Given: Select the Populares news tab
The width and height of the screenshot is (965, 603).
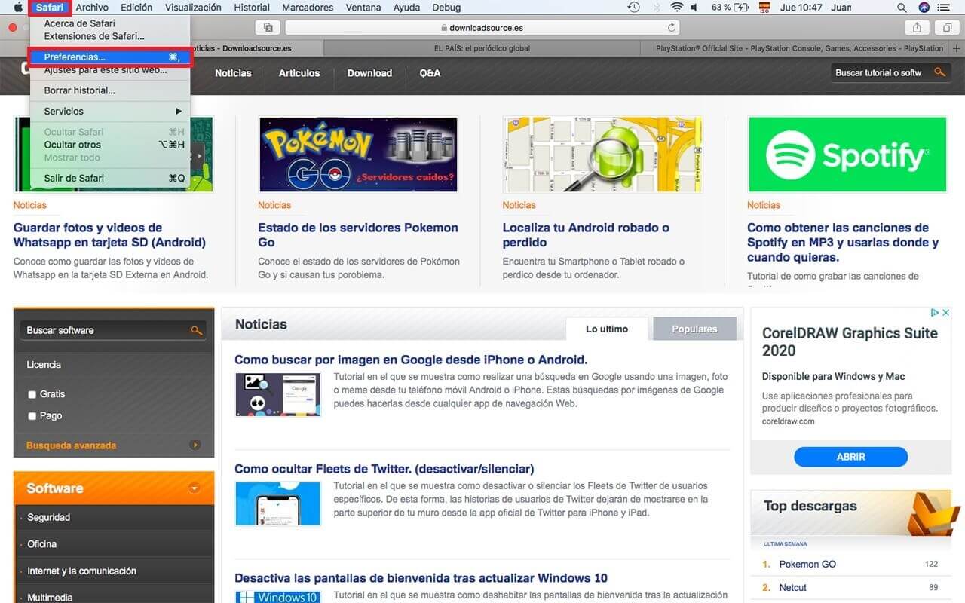Looking at the screenshot, I should click(x=694, y=329).
